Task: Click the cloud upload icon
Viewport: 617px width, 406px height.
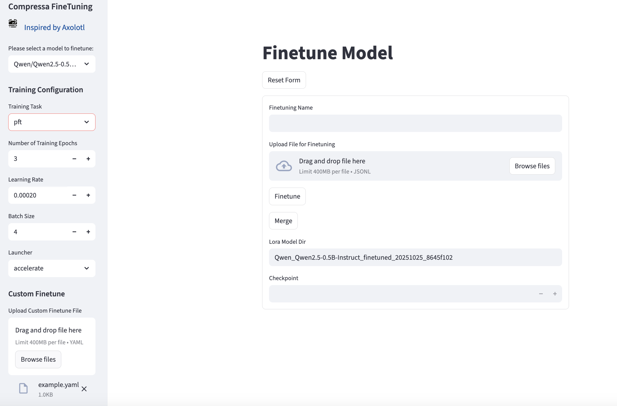Action: [284, 166]
